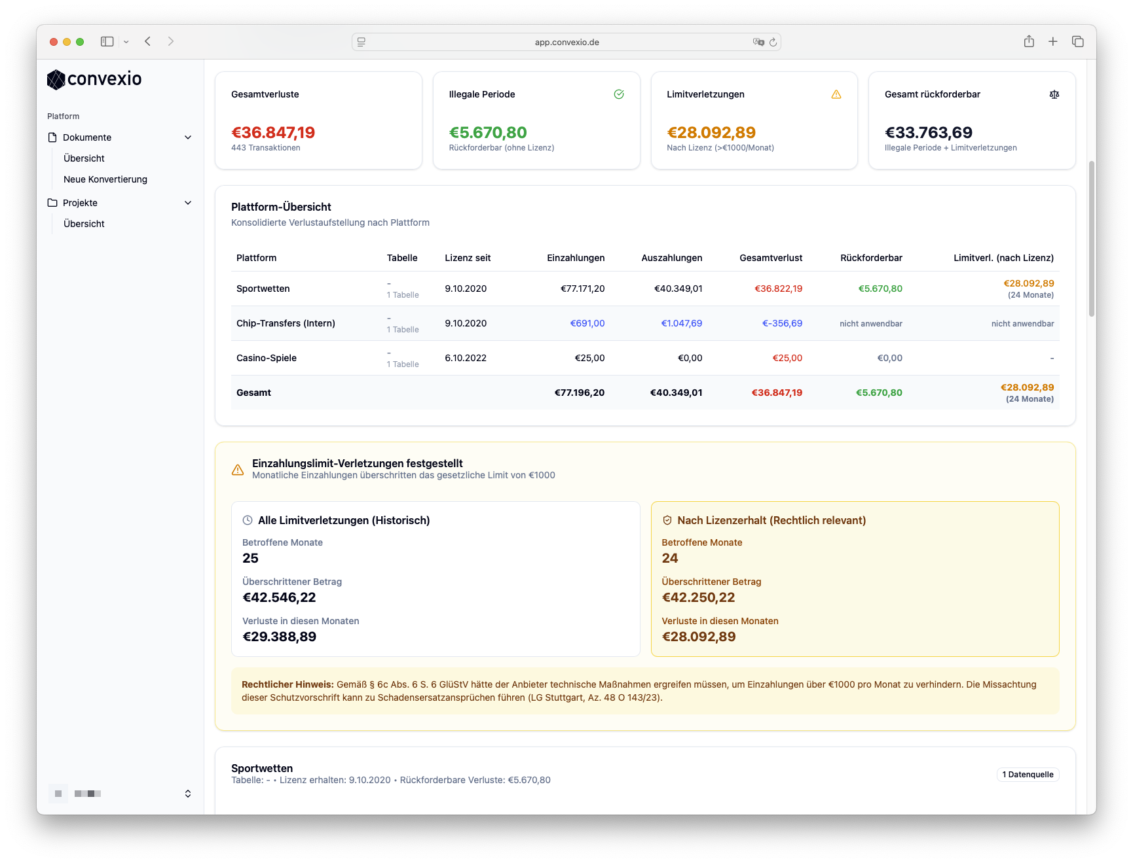Click the Safari share icon
1133x863 pixels.
click(1029, 41)
